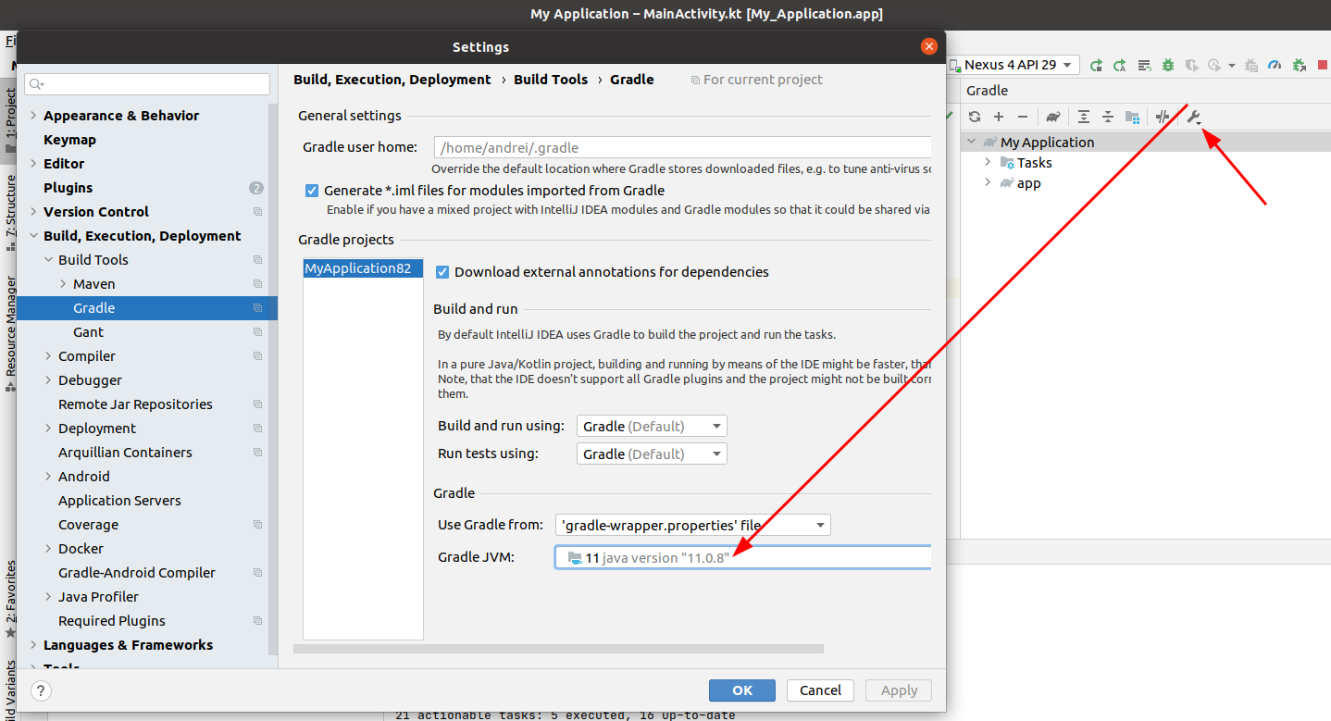Select Keymap in the settings sidebar

69,140
